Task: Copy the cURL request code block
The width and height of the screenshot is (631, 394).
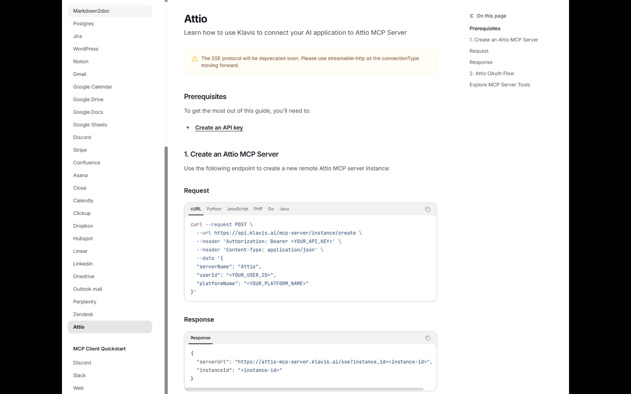Action: pyautogui.click(x=427, y=209)
